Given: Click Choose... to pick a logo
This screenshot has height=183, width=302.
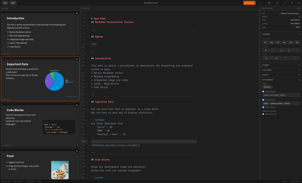Looking at the screenshot, I should (x=267, y=87).
